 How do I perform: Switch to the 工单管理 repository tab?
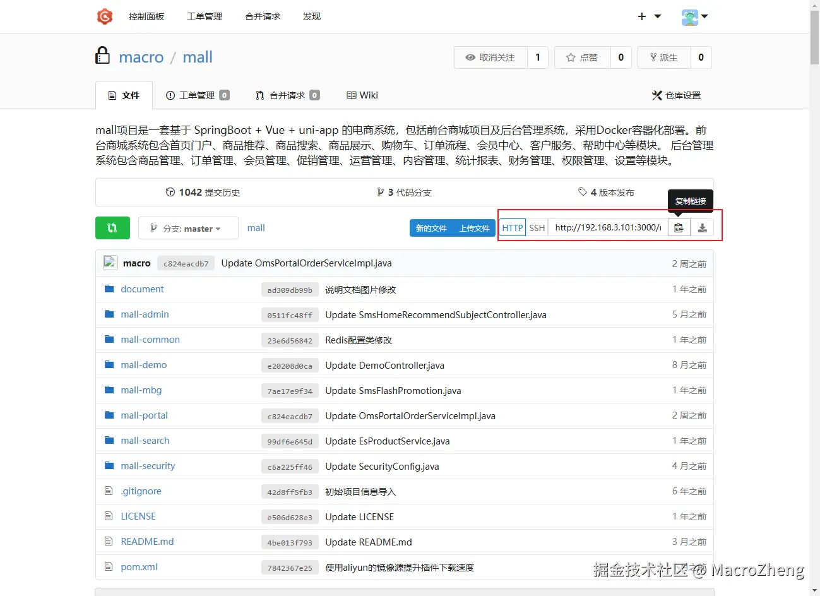pyautogui.click(x=198, y=95)
